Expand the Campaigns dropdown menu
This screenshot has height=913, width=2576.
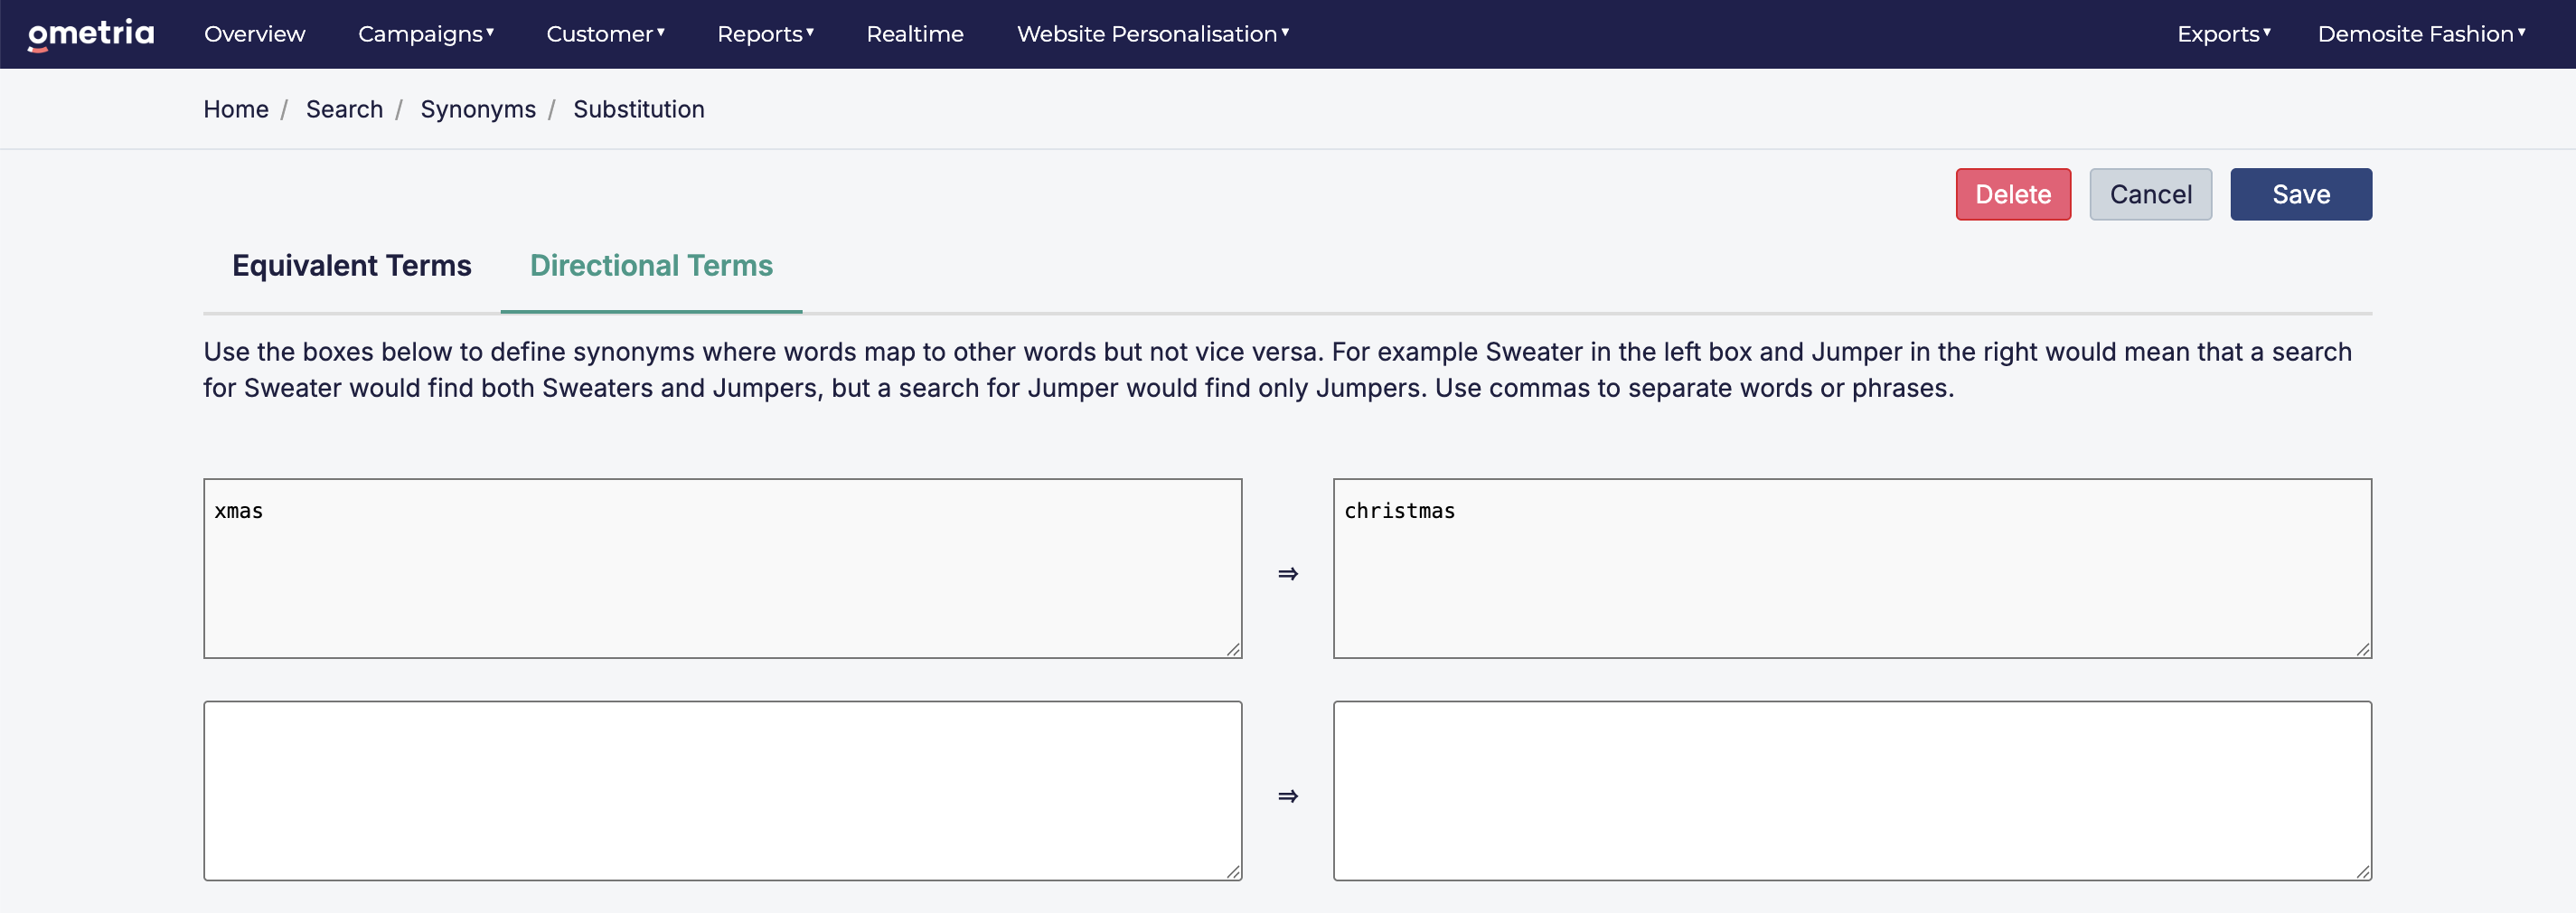(x=426, y=34)
